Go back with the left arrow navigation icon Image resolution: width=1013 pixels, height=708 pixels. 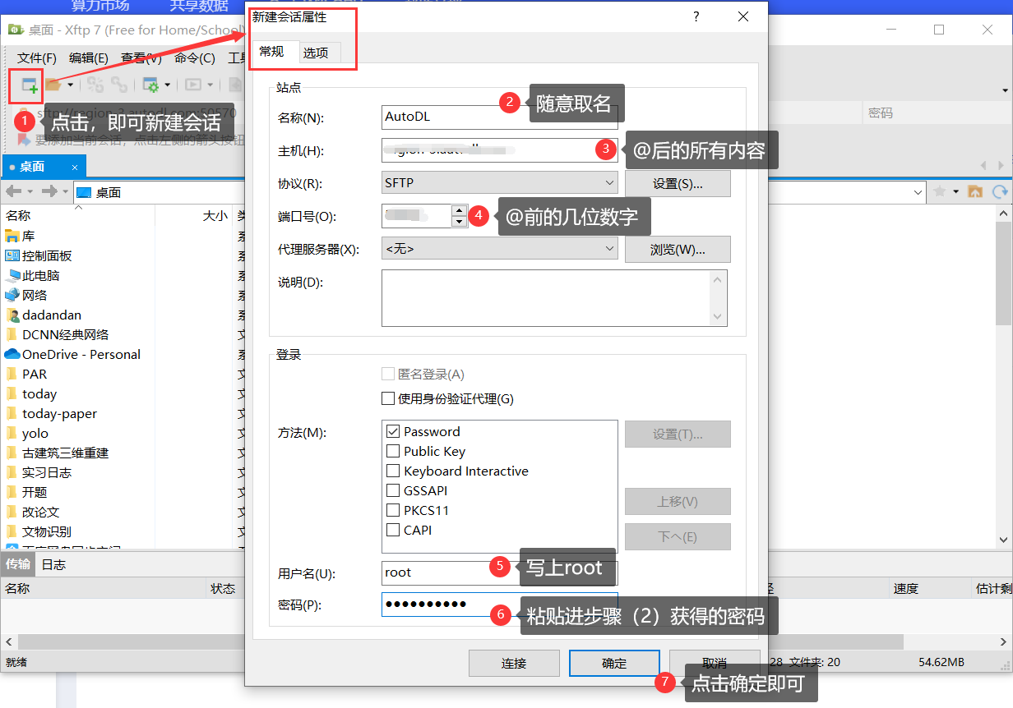point(14,191)
